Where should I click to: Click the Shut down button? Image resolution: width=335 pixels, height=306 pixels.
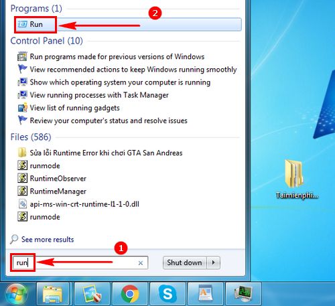click(185, 262)
